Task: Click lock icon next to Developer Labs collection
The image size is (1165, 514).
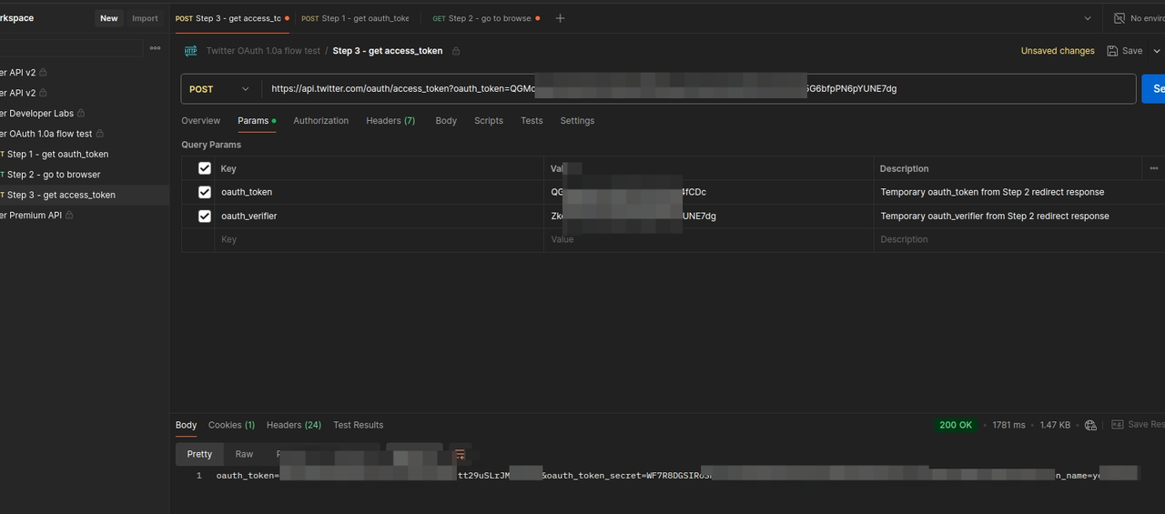Action: 81,114
